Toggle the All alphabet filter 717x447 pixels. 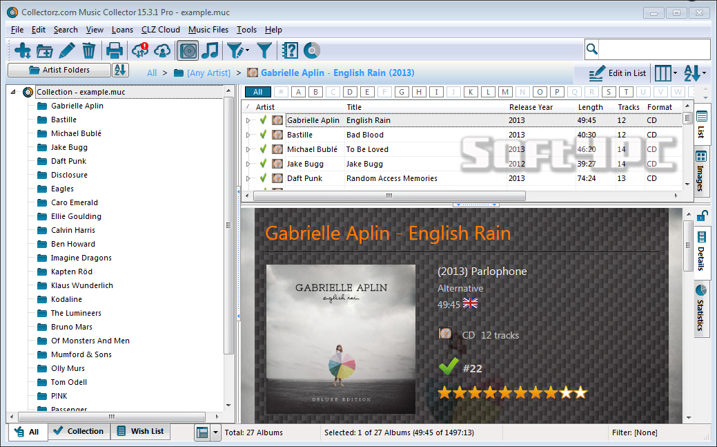pos(258,92)
